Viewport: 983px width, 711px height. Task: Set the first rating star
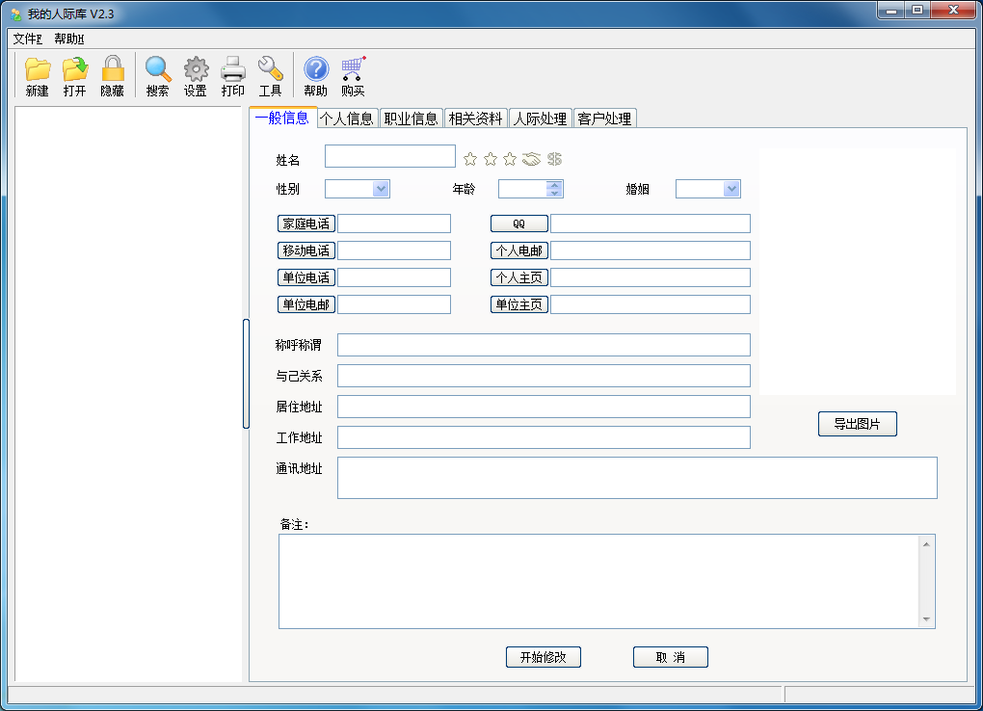tap(470, 159)
